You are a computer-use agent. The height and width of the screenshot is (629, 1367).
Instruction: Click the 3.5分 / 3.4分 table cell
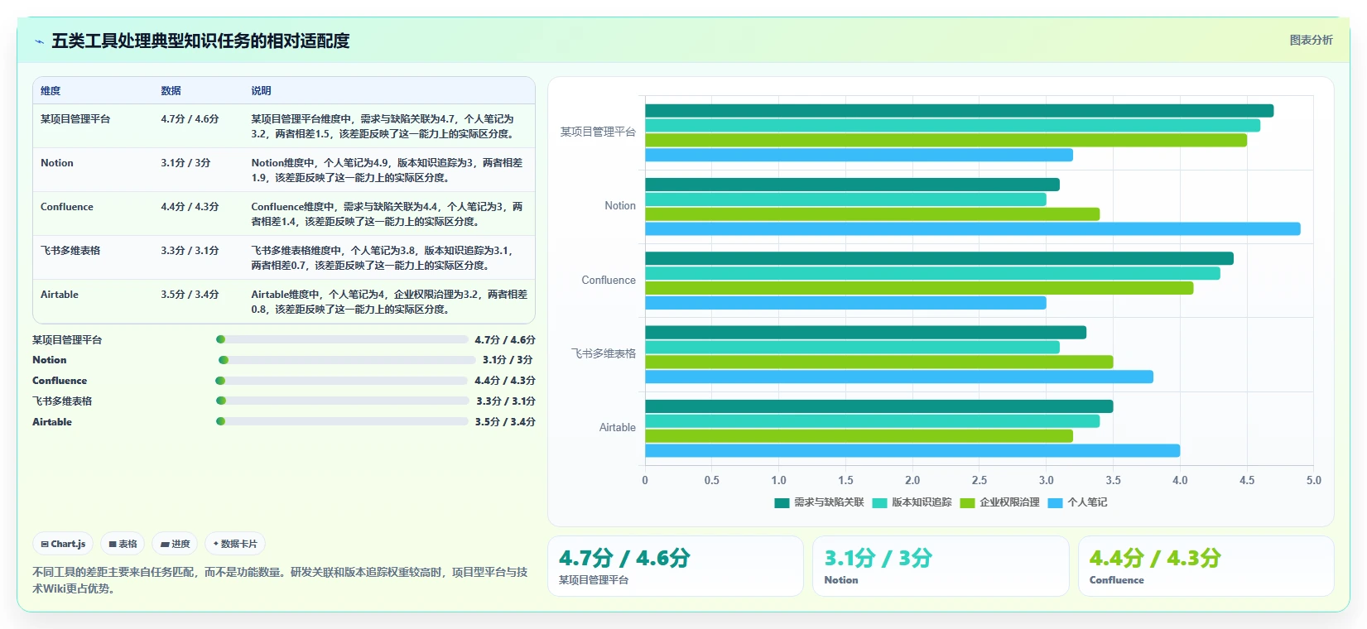(190, 295)
